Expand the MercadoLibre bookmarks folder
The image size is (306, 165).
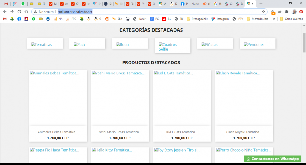[258, 19]
